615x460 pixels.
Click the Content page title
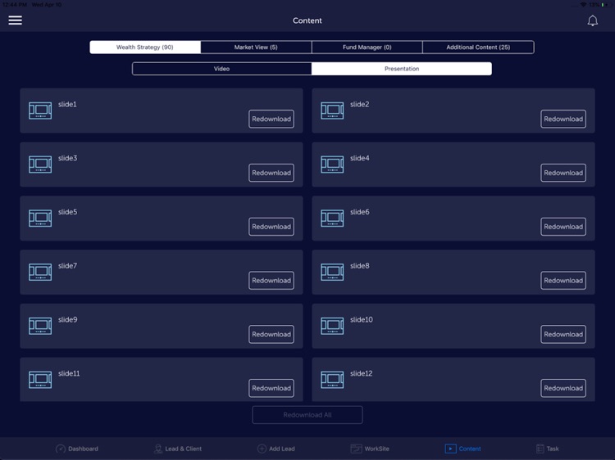point(307,20)
